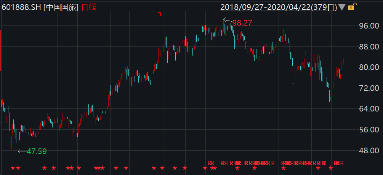This screenshot has height=175, width=383.
Task: Click the arrow pointing to 47.59 low
Action: (x=22, y=151)
